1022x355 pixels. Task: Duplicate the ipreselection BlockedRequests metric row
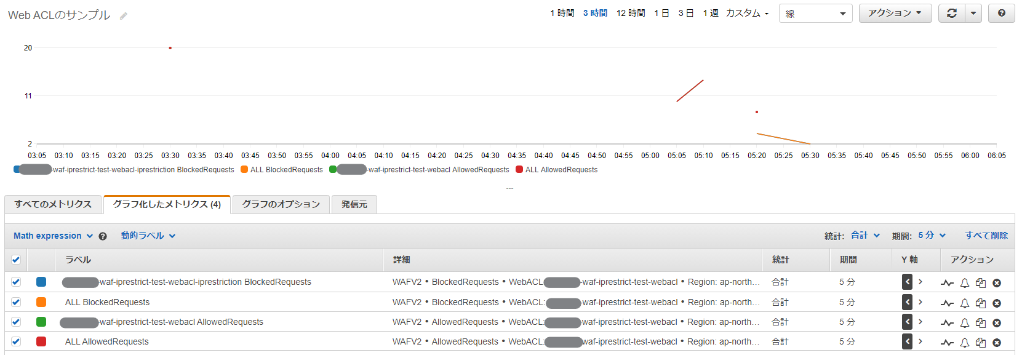tap(981, 283)
